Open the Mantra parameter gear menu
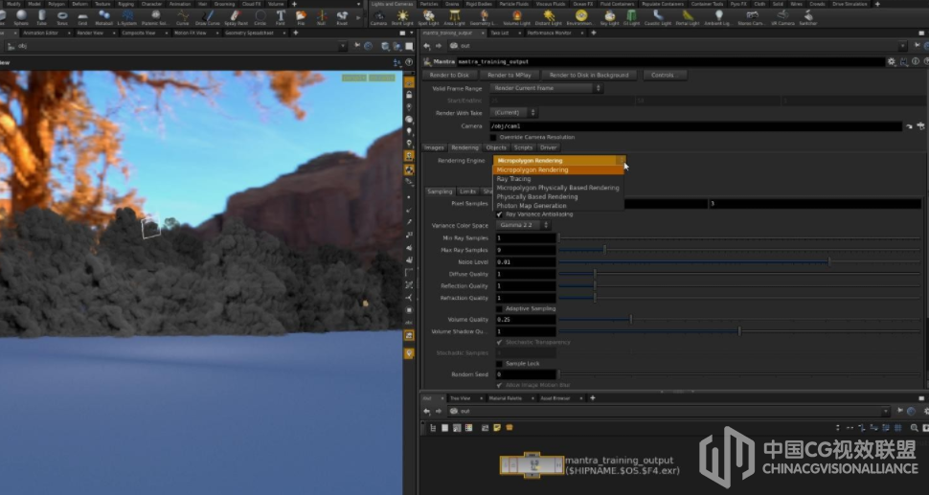Screen dimensions: 929x495 pos(891,61)
